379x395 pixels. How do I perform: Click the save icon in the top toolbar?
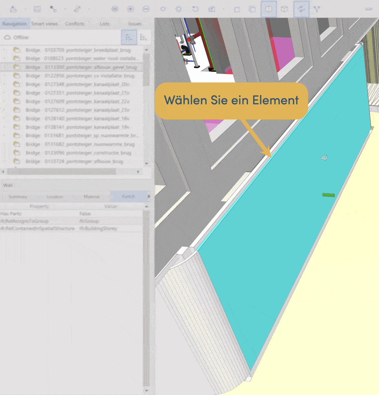37,9
